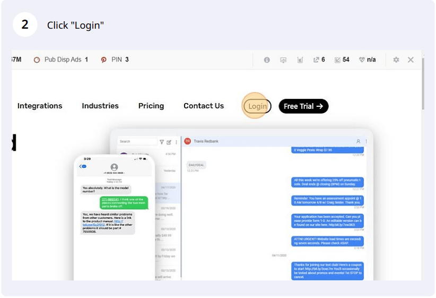The image size is (436, 298).
Task: Click the ATTN URGENT message bubble
Action: (x=327, y=241)
